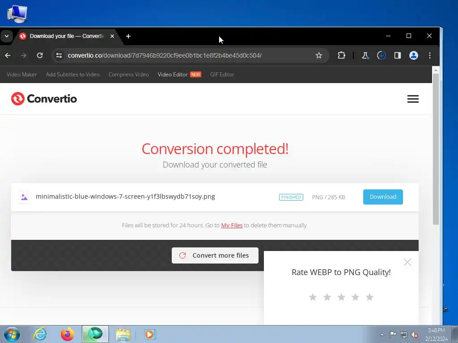Image resolution: width=458 pixels, height=343 pixels.
Task: Toggle the browser side panel icon
Action: point(397,55)
